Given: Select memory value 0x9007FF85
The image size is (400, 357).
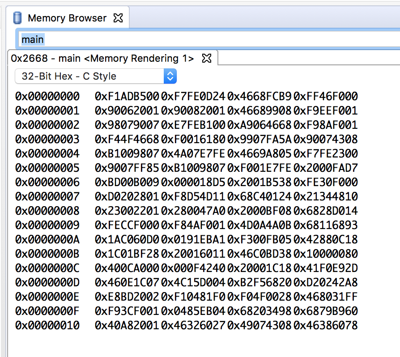Looking at the screenshot, I should pyautogui.click(x=127, y=168).
